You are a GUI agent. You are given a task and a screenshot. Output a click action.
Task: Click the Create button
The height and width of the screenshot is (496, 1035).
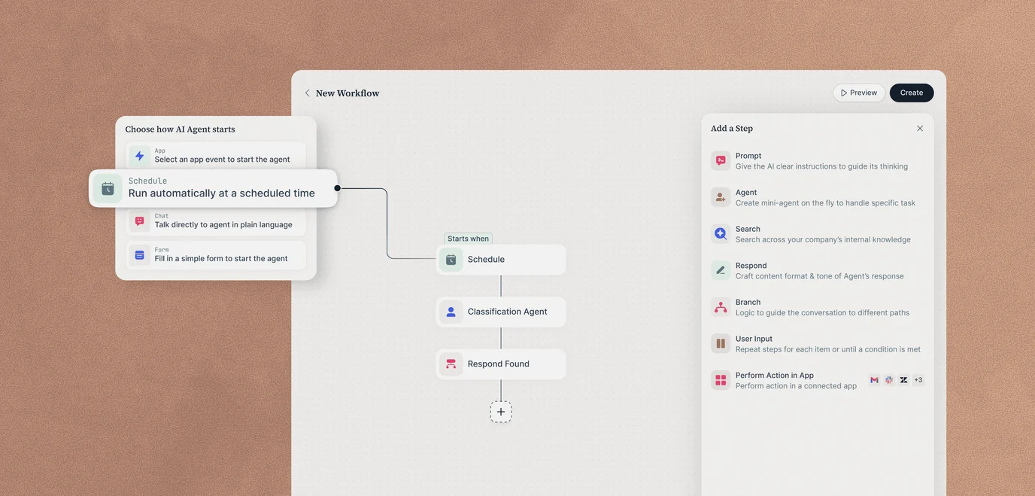[x=912, y=93]
